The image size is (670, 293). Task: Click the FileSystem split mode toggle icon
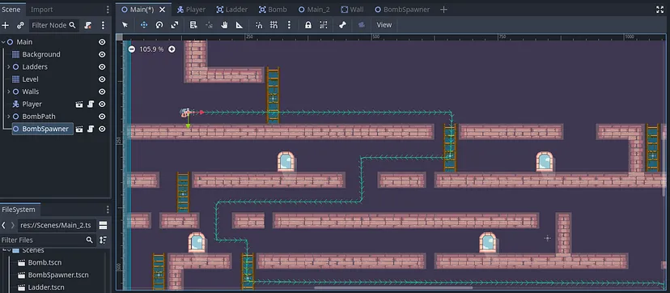click(x=103, y=226)
